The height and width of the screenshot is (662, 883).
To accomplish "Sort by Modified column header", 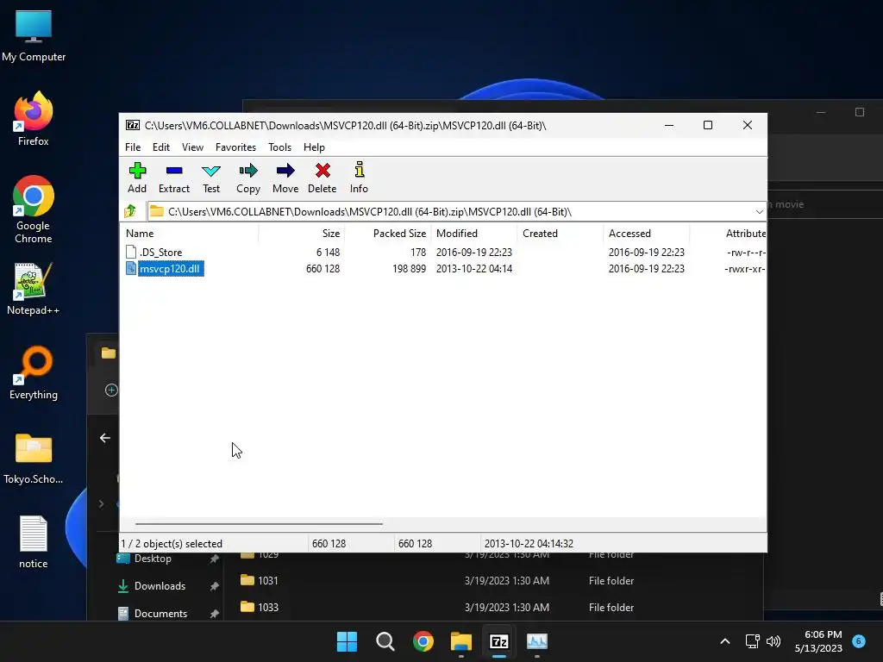I will pyautogui.click(x=474, y=233).
